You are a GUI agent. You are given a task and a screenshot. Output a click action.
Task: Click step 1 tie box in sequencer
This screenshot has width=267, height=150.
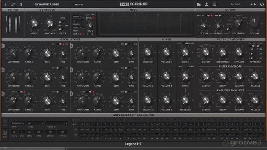tap(82, 135)
